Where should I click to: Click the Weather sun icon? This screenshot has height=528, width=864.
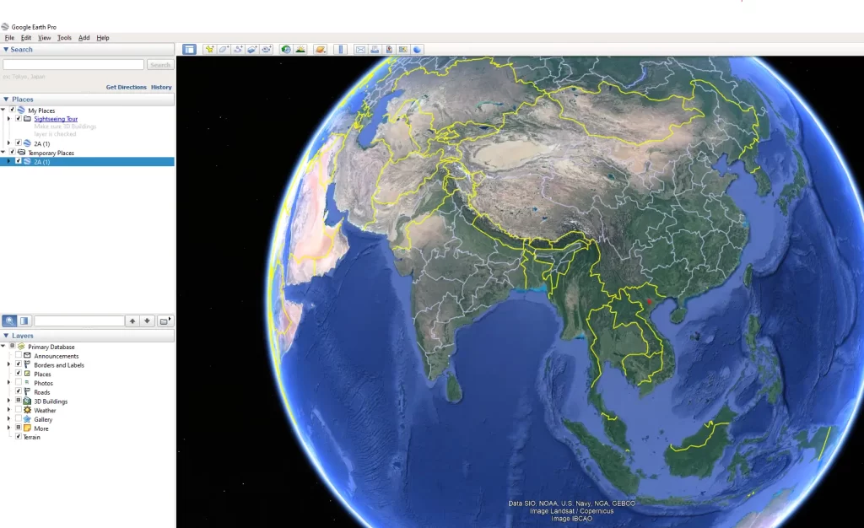click(27, 410)
